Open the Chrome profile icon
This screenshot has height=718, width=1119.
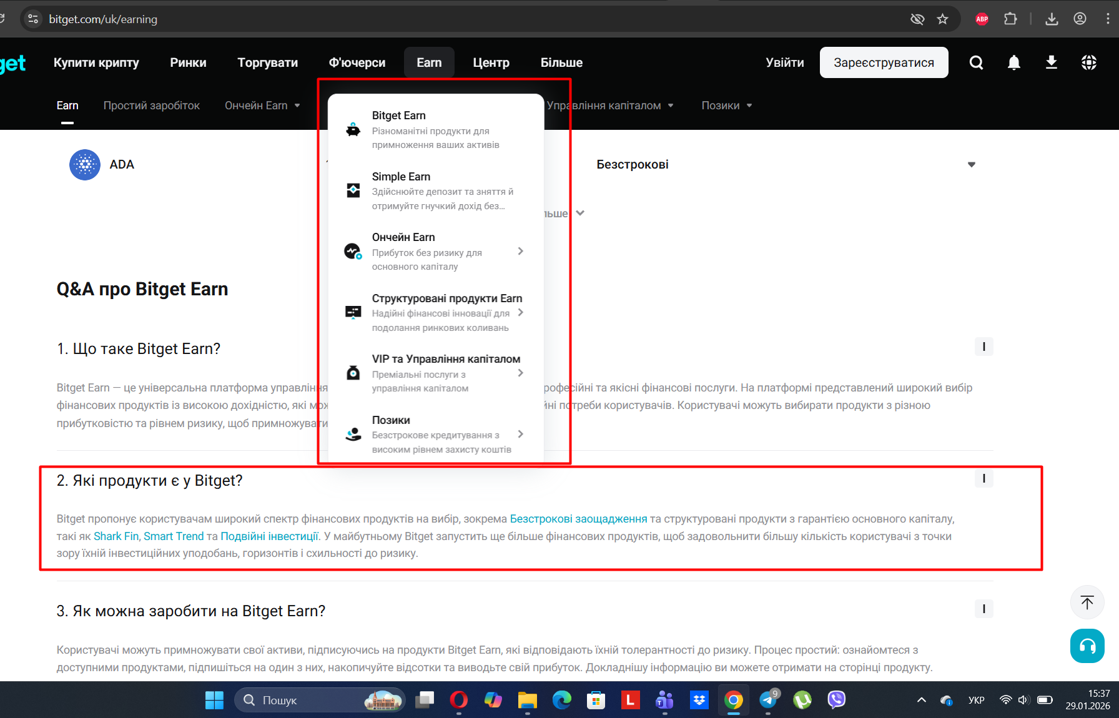(1080, 19)
